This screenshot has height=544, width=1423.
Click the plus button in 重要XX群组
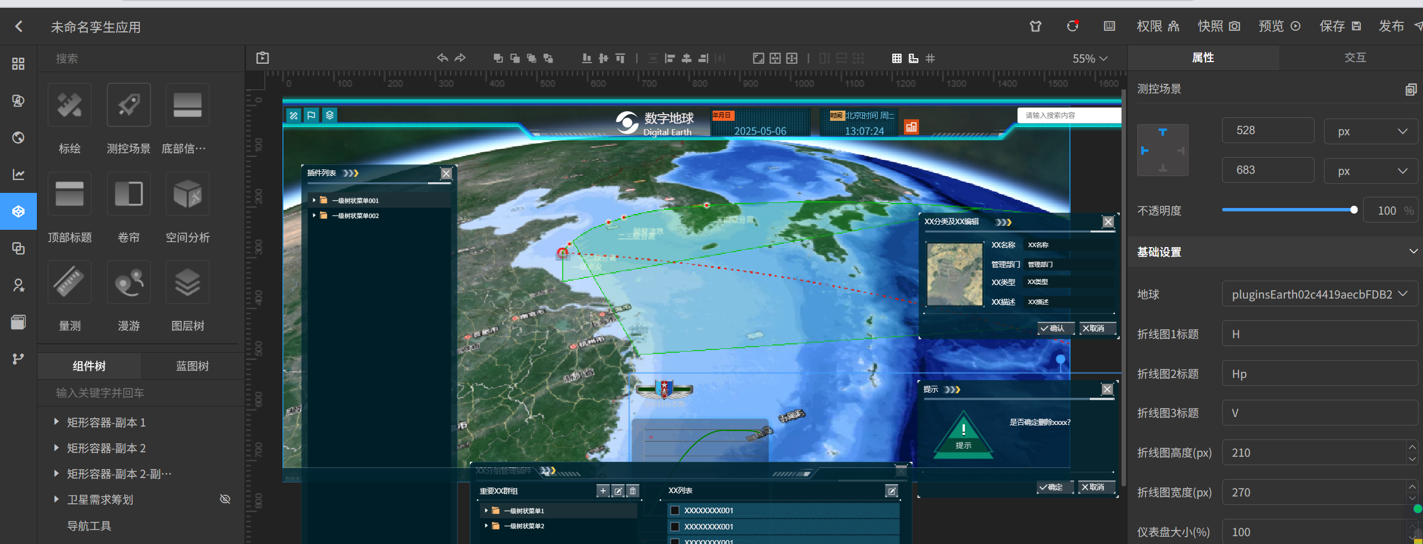click(x=603, y=491)
